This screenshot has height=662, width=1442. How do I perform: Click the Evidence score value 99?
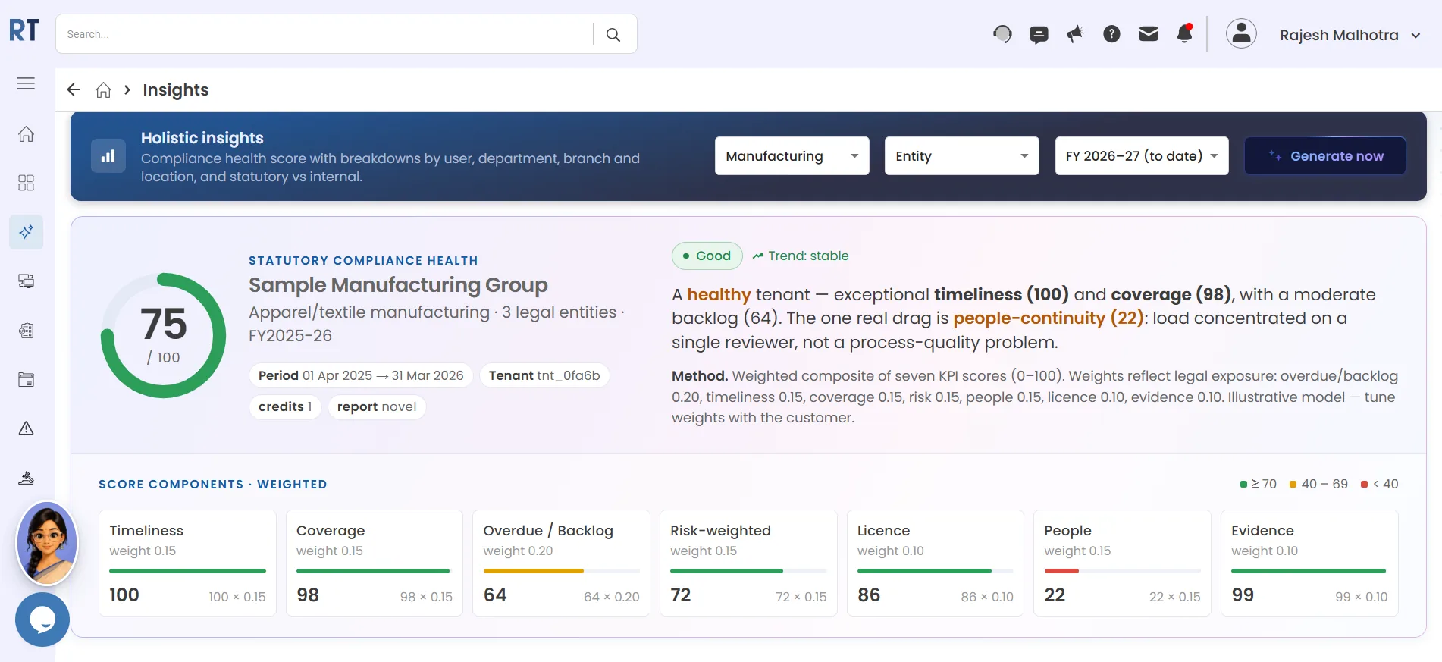tap(1243, 595)
